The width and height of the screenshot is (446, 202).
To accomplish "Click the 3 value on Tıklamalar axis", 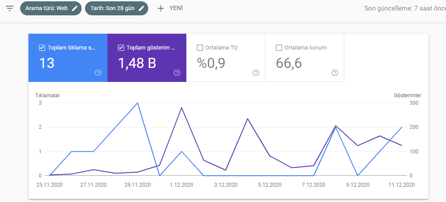I will point(40,103).
